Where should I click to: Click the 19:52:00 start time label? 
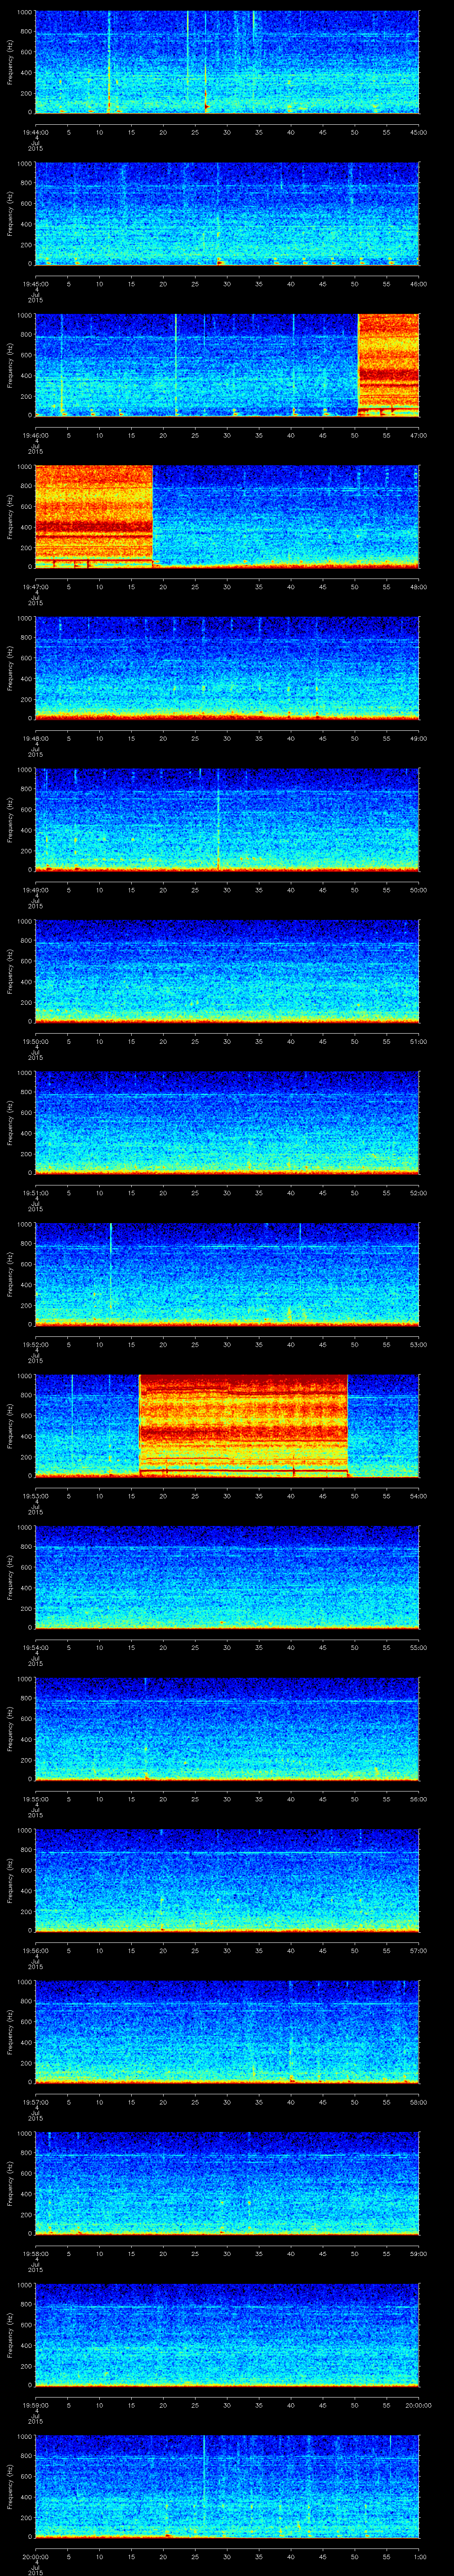pyautogui.click(x=36, y=1345)
